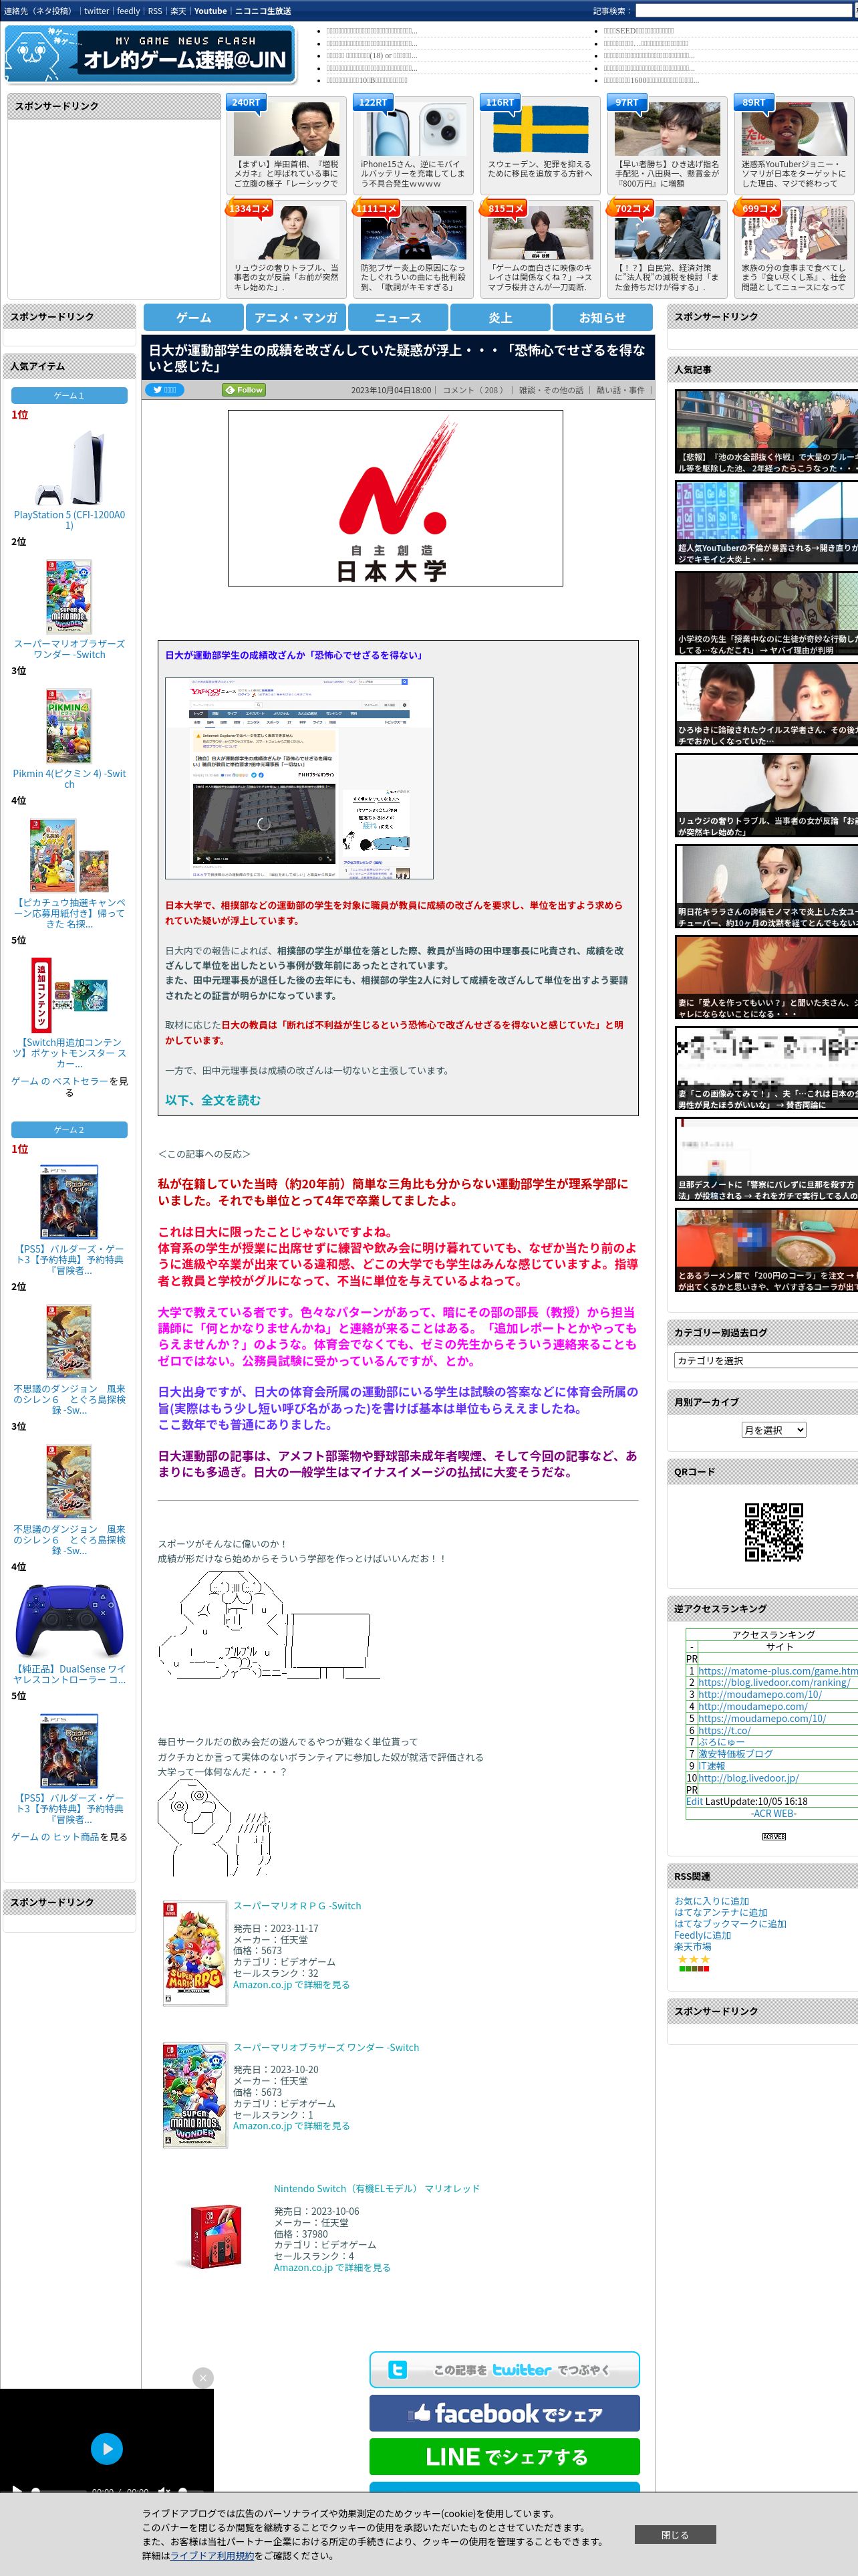Click the ゲーム1 ranking header button
The height and width of the screenshot is (2576, 858).
point(69,396)
